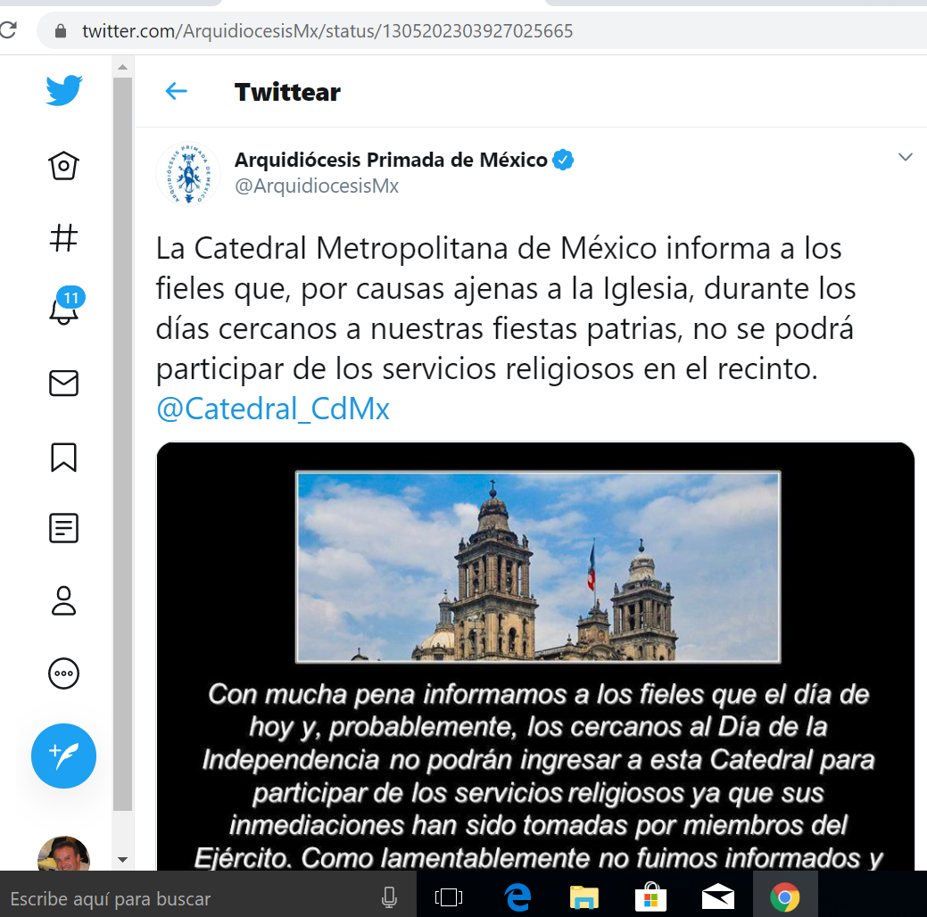This screenshot has height=917, width=927.
Task: Open Messages envelope icon
Action: pyautogui.click(x=64, y=384)
